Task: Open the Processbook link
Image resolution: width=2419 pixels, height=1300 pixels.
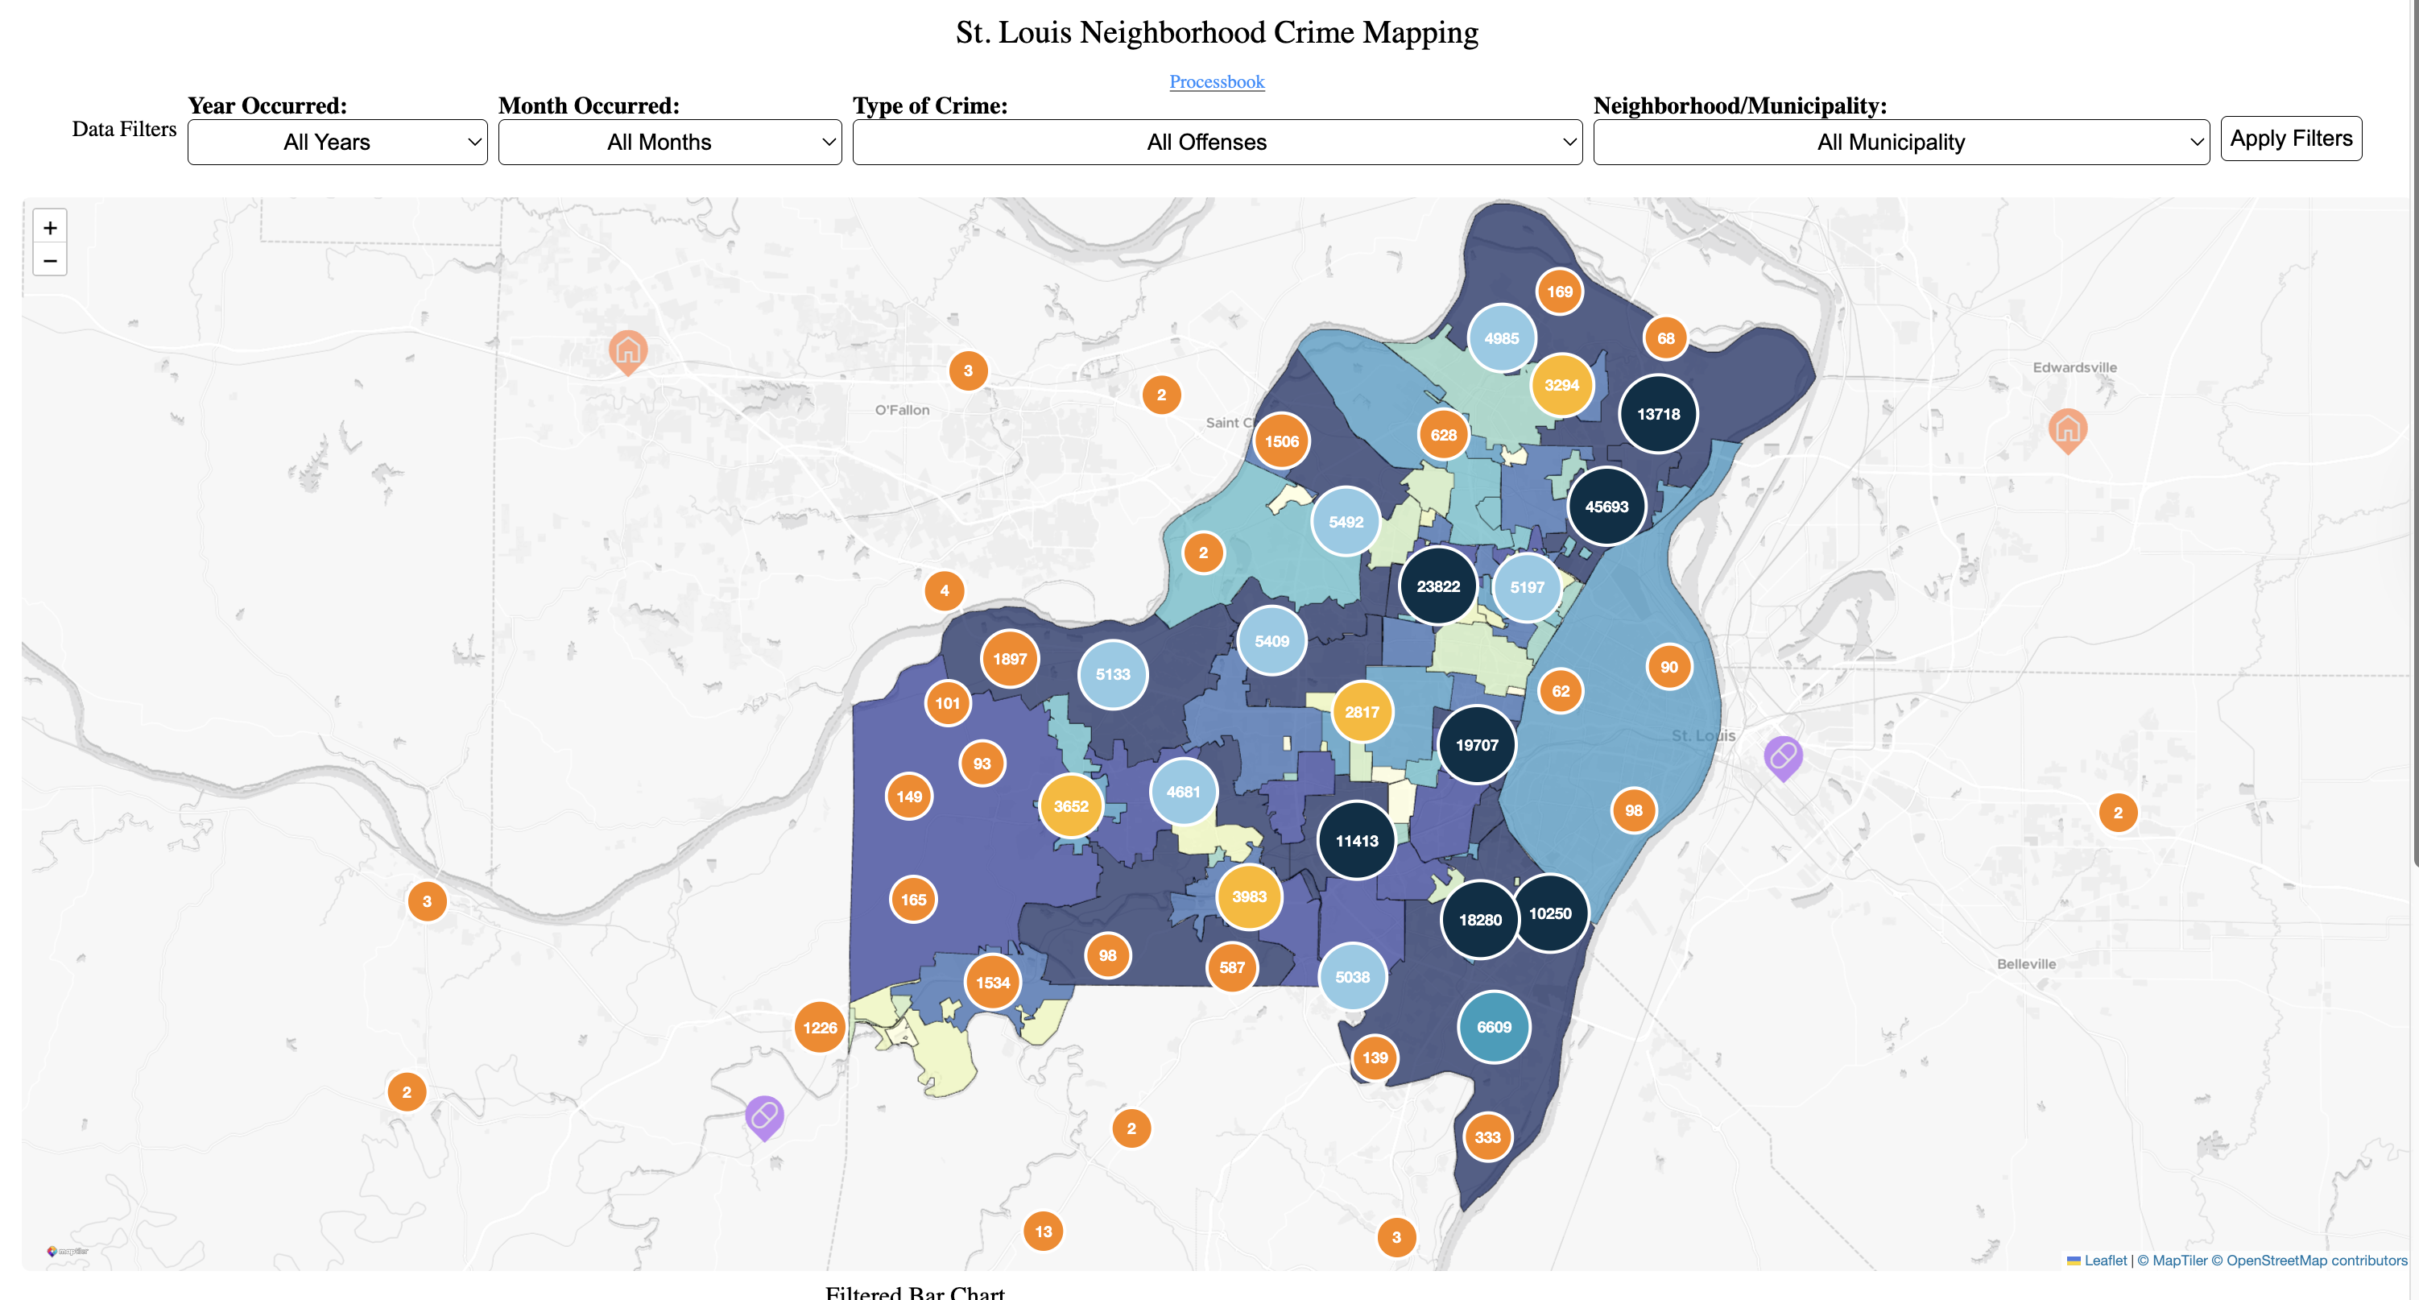Action: point(1216,81)
